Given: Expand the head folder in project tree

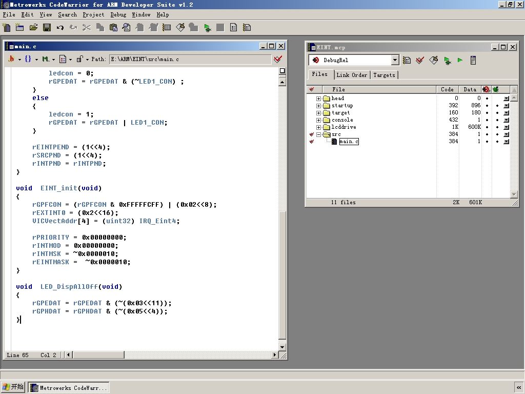Looking at the screenshot, I should pyautogui.click(x=319, y=98).
